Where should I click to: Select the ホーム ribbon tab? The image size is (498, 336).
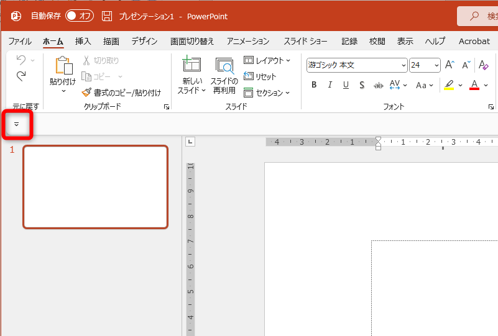point(53,41)
